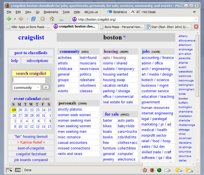Click the search craigslist text field
The width and height of the screenshot is (204, 175).
29,80
